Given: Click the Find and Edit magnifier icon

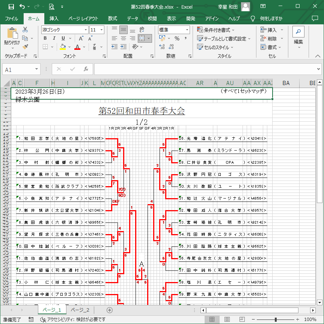Looking at the screenshot, I should (x=298, y=31).
